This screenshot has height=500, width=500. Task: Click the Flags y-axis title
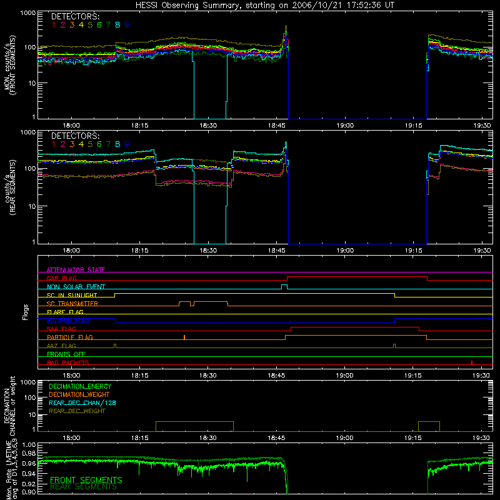[25, 312]
